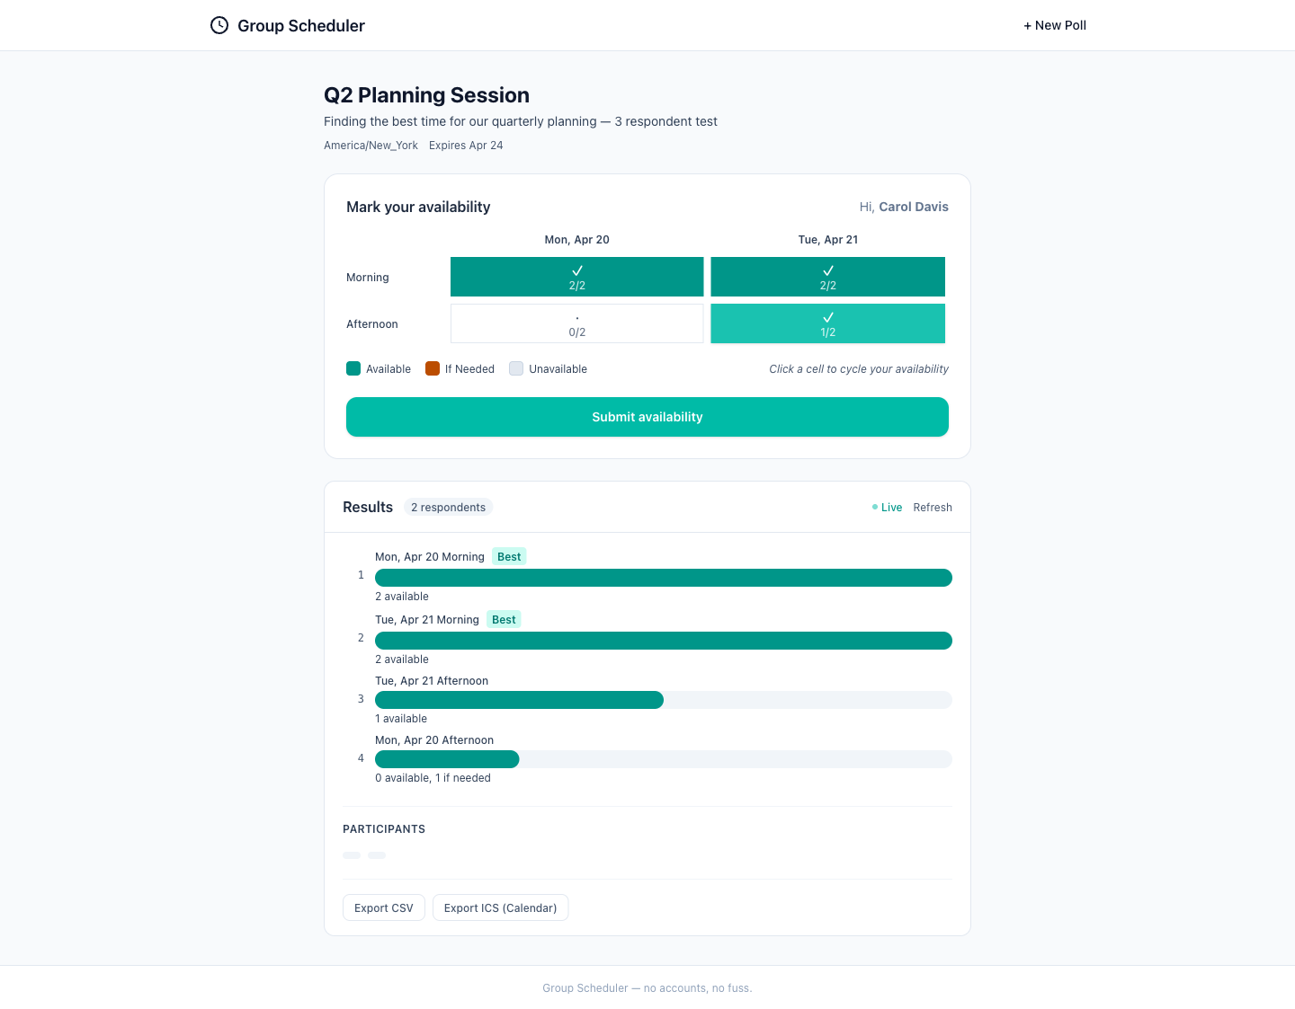This screenshot has height=1009, width=1295.
Task: Refresh the results panel
Action: [x=932, y=508]
